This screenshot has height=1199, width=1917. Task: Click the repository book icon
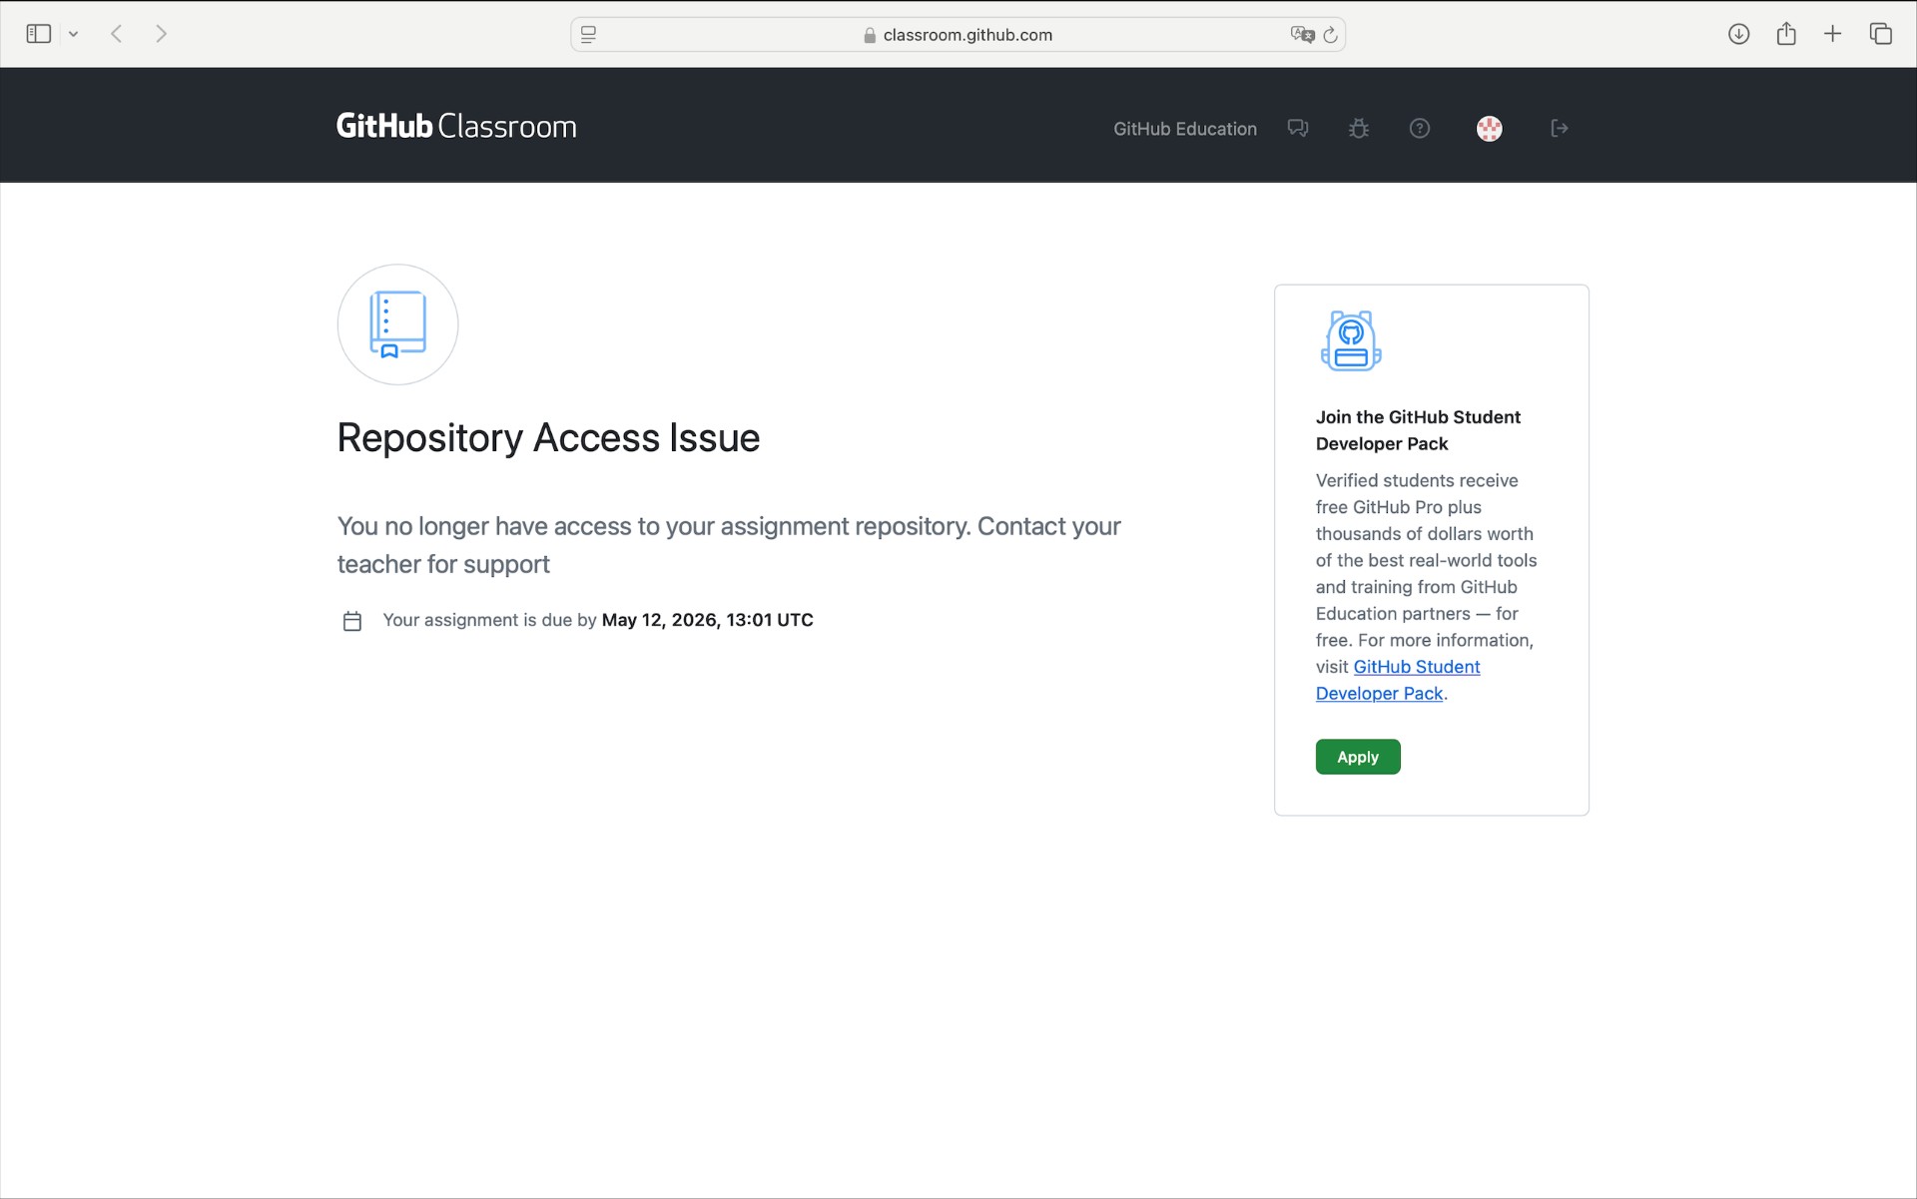click(x=397, y=324)
